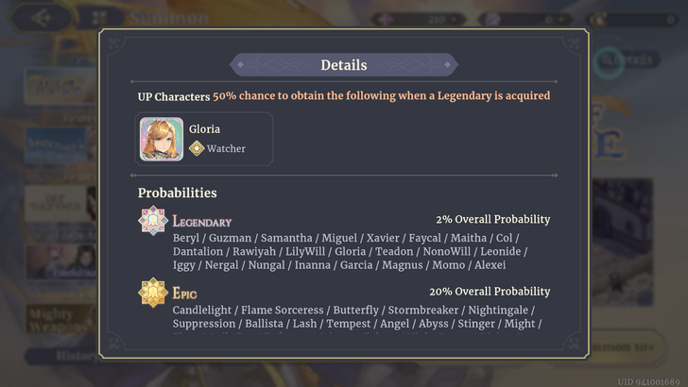
Task: Select the second banner in left sidebar
Action: pos(57,142)
